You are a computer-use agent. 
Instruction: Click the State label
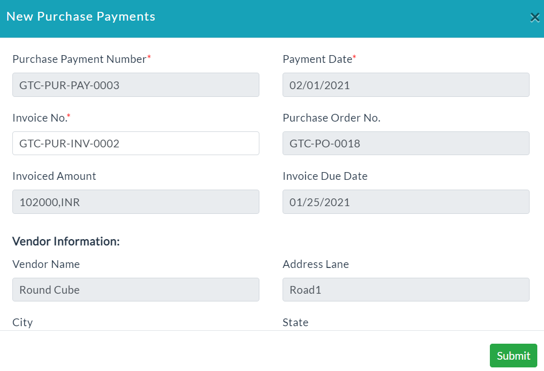tap(295, 323)
